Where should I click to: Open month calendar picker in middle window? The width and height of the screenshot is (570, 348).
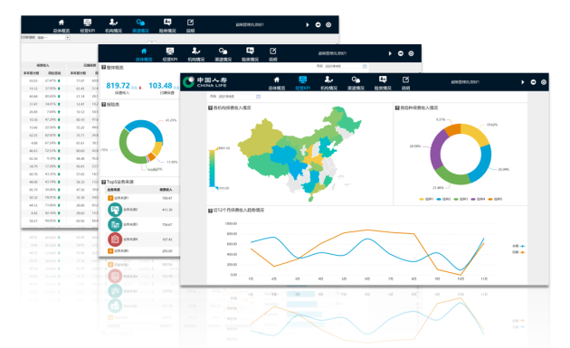[x=365, y=67]
